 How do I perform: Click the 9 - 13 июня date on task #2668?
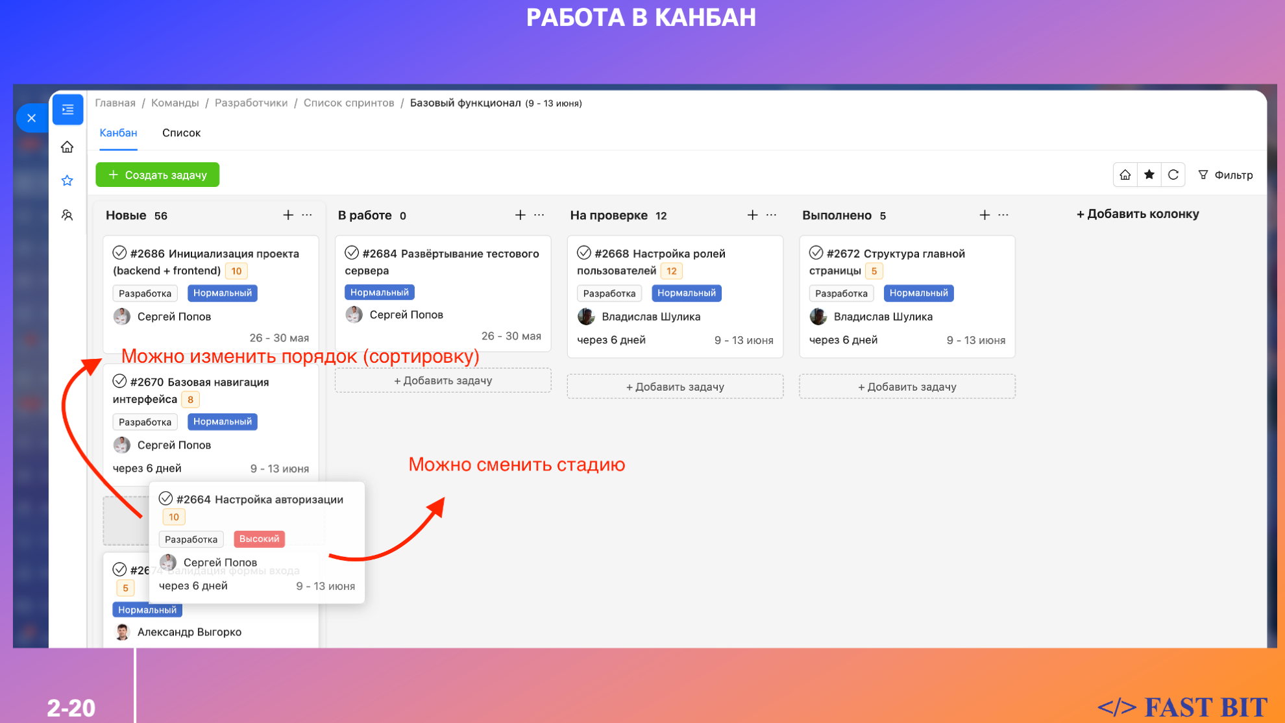click(744, 340)
